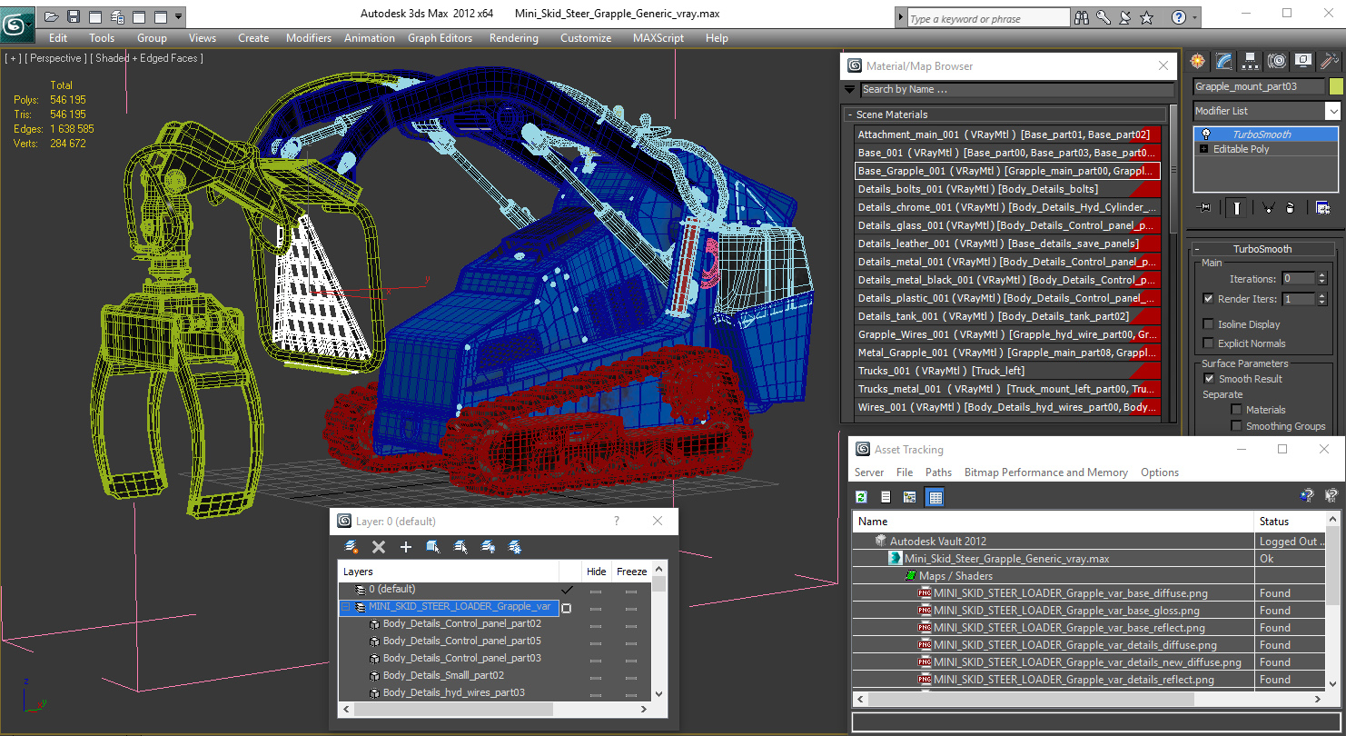Click the Pin Stack icon

click(x=1205, y=208)
